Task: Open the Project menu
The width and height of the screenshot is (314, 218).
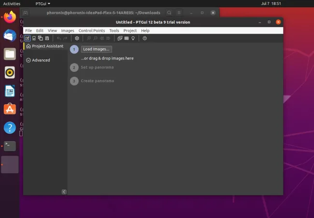Action: tap(130, 30)
